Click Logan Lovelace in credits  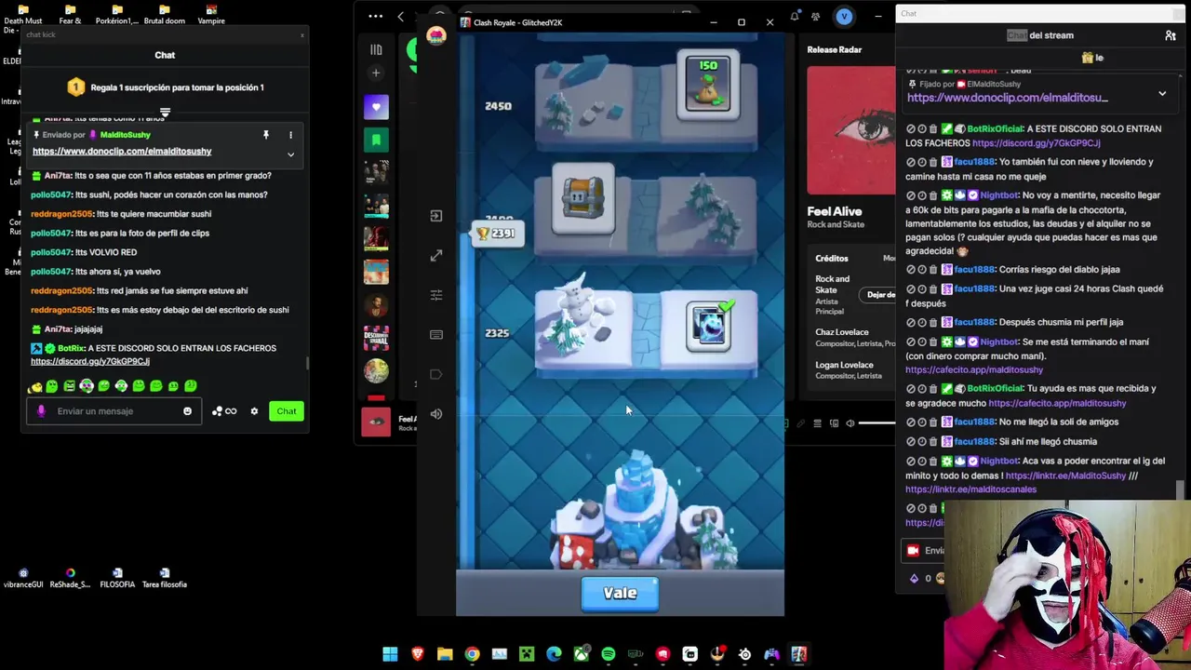[844, 365]
